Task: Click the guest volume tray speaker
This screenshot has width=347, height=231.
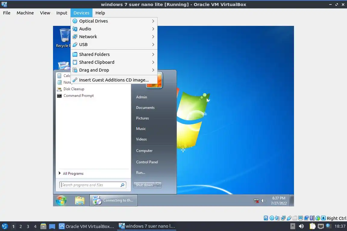Action: 263,201
